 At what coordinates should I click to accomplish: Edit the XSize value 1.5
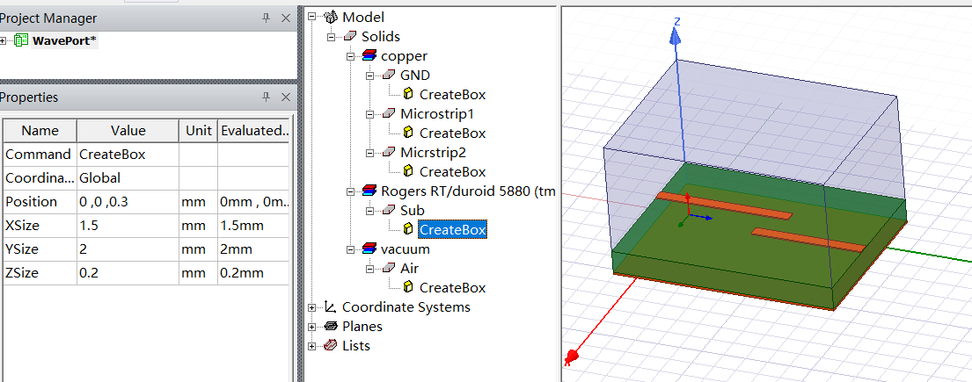128,226
